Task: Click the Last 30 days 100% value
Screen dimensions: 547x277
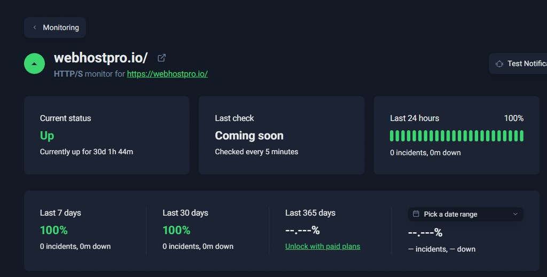Action: [176, 231]
